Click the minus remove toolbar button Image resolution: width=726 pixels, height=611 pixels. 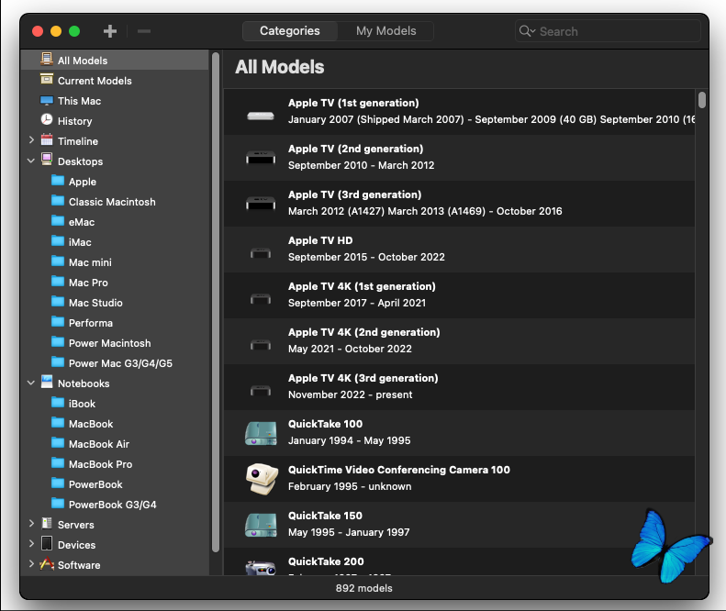click(x=144, y=31)
